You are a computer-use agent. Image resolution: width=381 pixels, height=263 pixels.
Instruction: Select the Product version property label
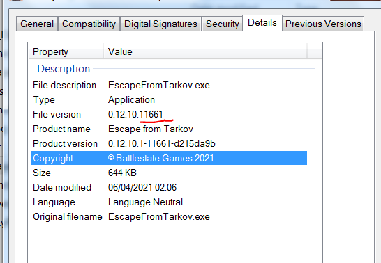click(65, 143)
